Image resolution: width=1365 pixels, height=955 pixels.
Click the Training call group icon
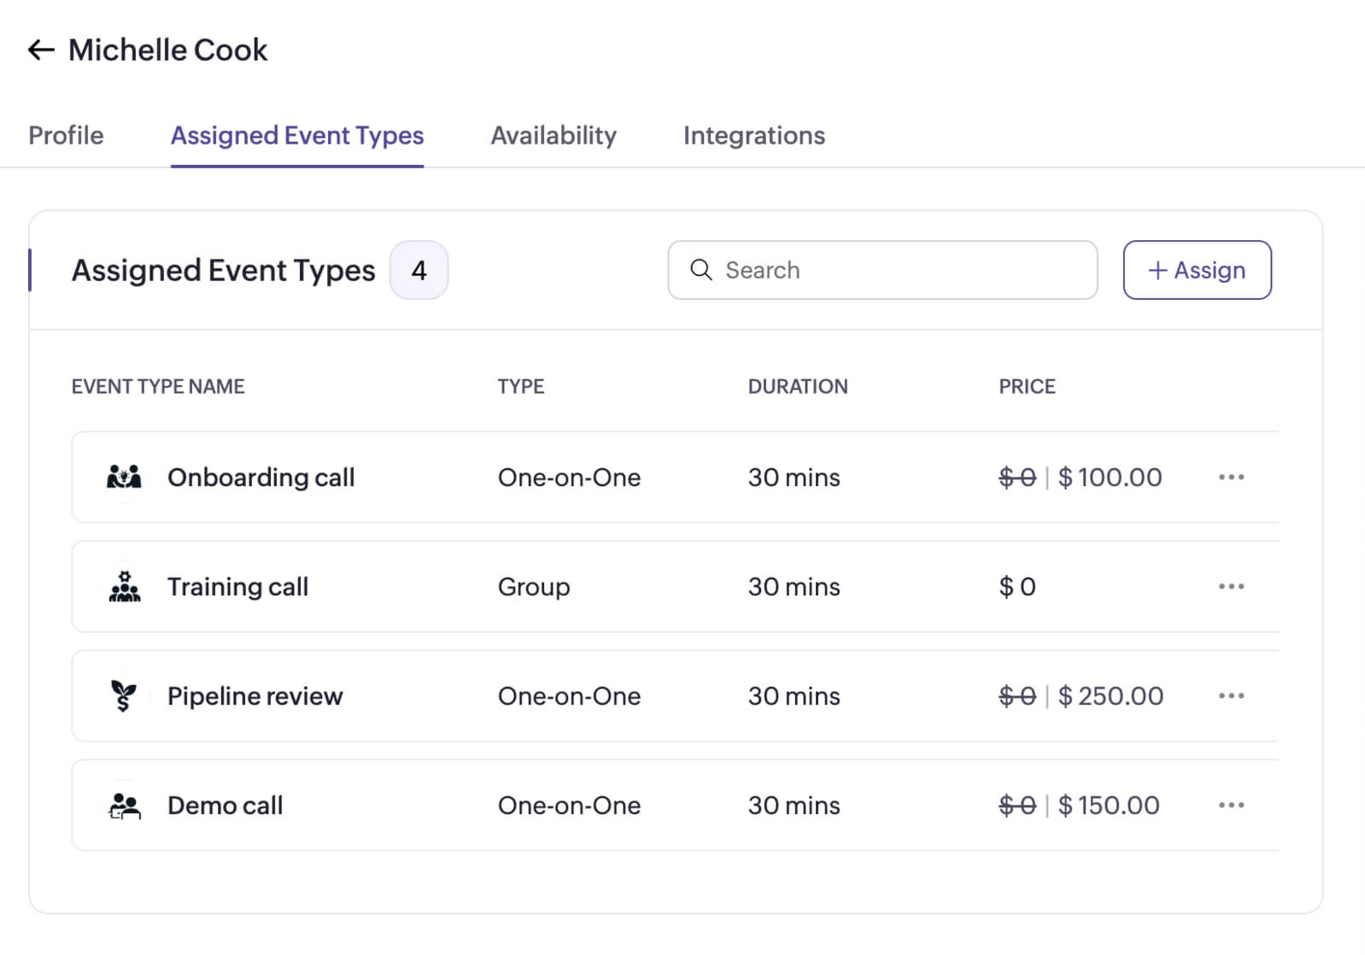(125, 587)
